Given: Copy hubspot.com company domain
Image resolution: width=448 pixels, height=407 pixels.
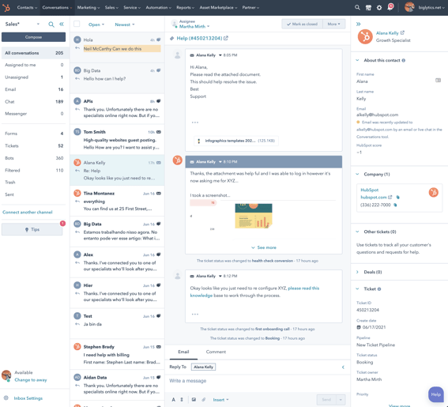Looking at the screenshot, I should (x=397, y=198).
